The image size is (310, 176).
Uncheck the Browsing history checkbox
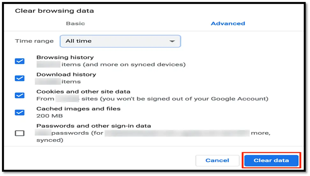coord(20,61)
